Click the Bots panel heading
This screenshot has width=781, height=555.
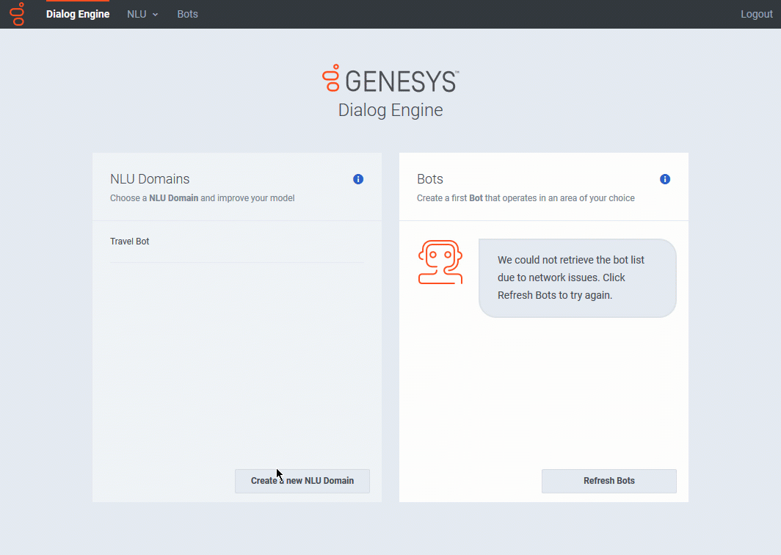coord(430,179)
